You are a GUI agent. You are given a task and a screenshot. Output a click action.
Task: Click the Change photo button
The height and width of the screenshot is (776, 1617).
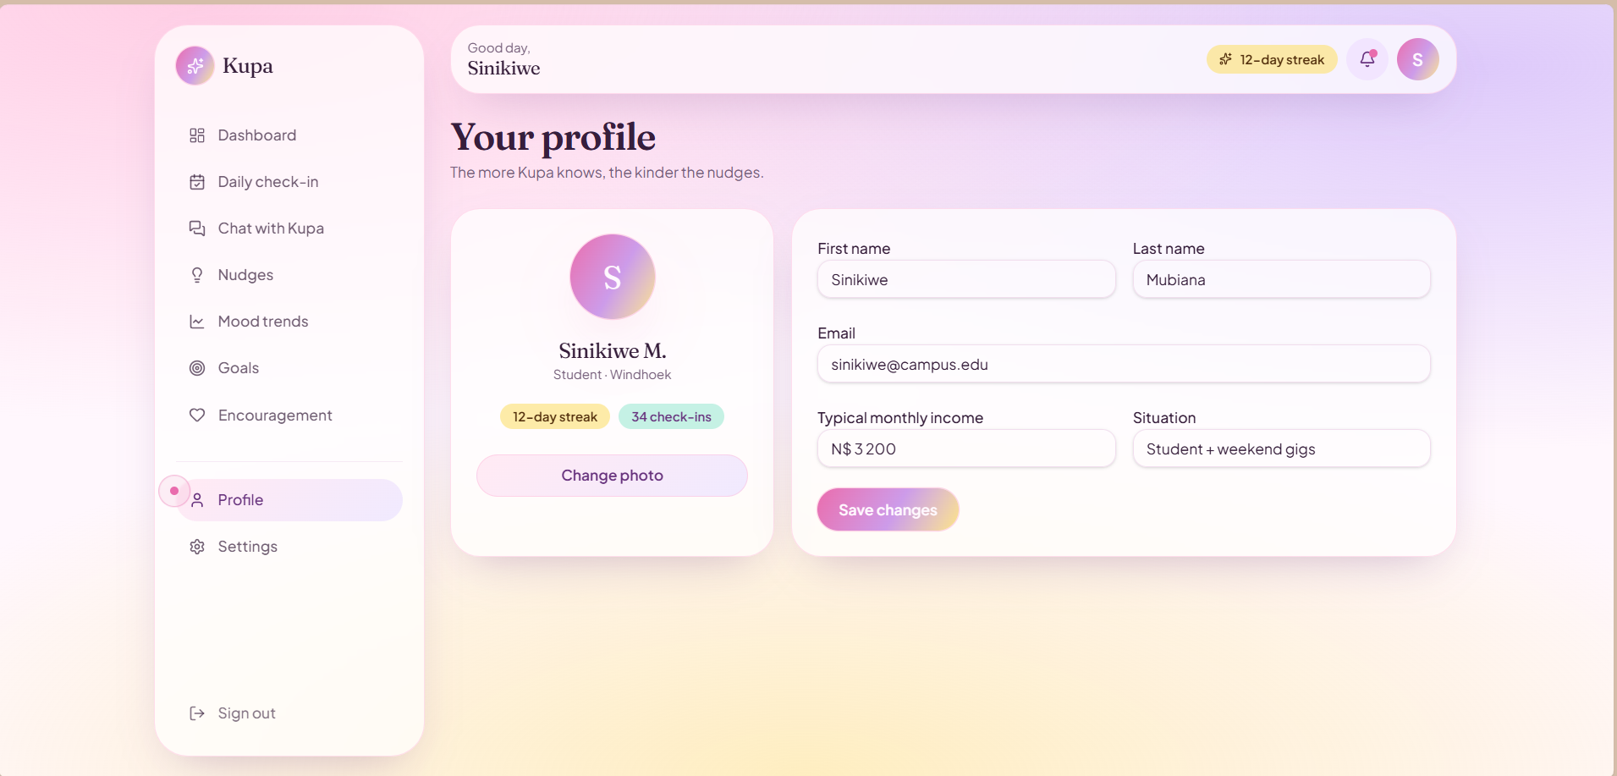tap(612, 476)
